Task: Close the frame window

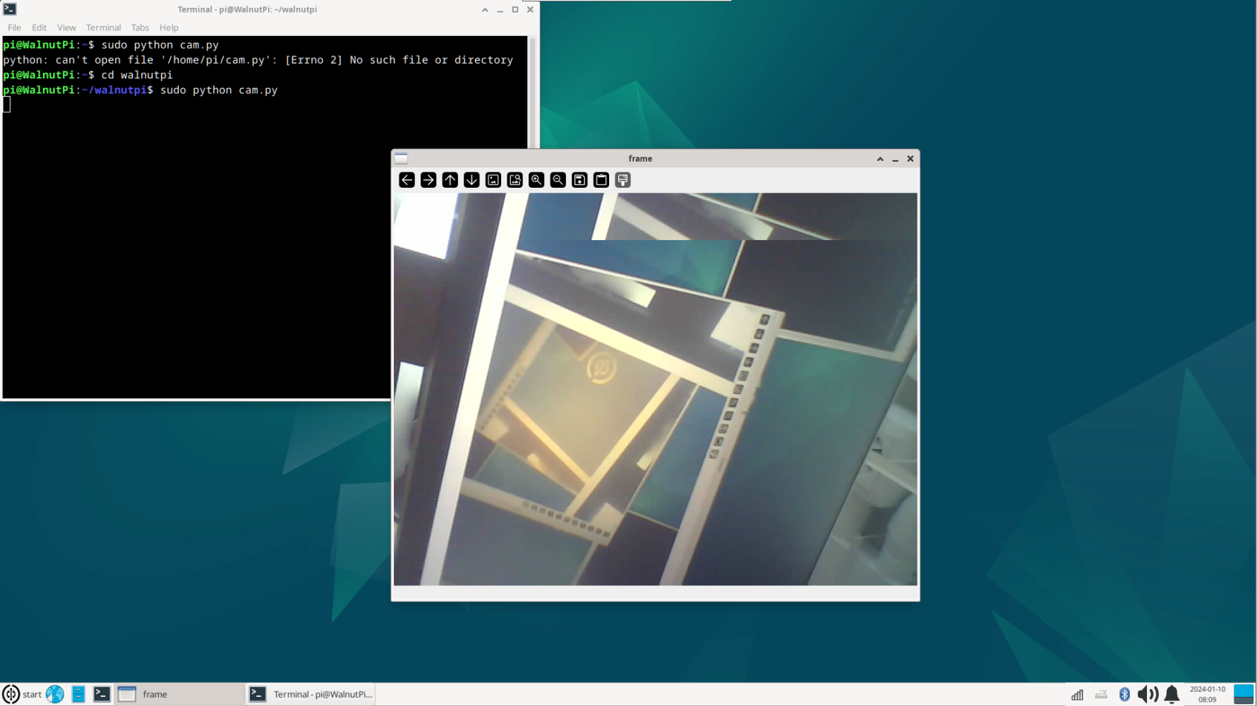Action: point(910,159)
